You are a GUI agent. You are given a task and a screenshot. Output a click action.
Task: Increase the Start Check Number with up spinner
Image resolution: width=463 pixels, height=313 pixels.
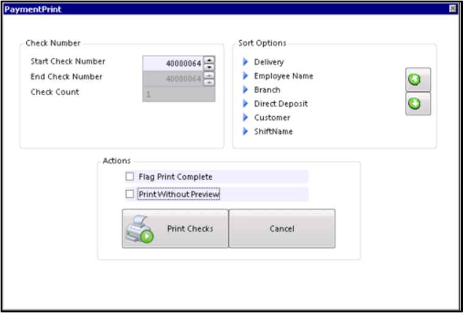pyautogui.click(x=210, y=60)
